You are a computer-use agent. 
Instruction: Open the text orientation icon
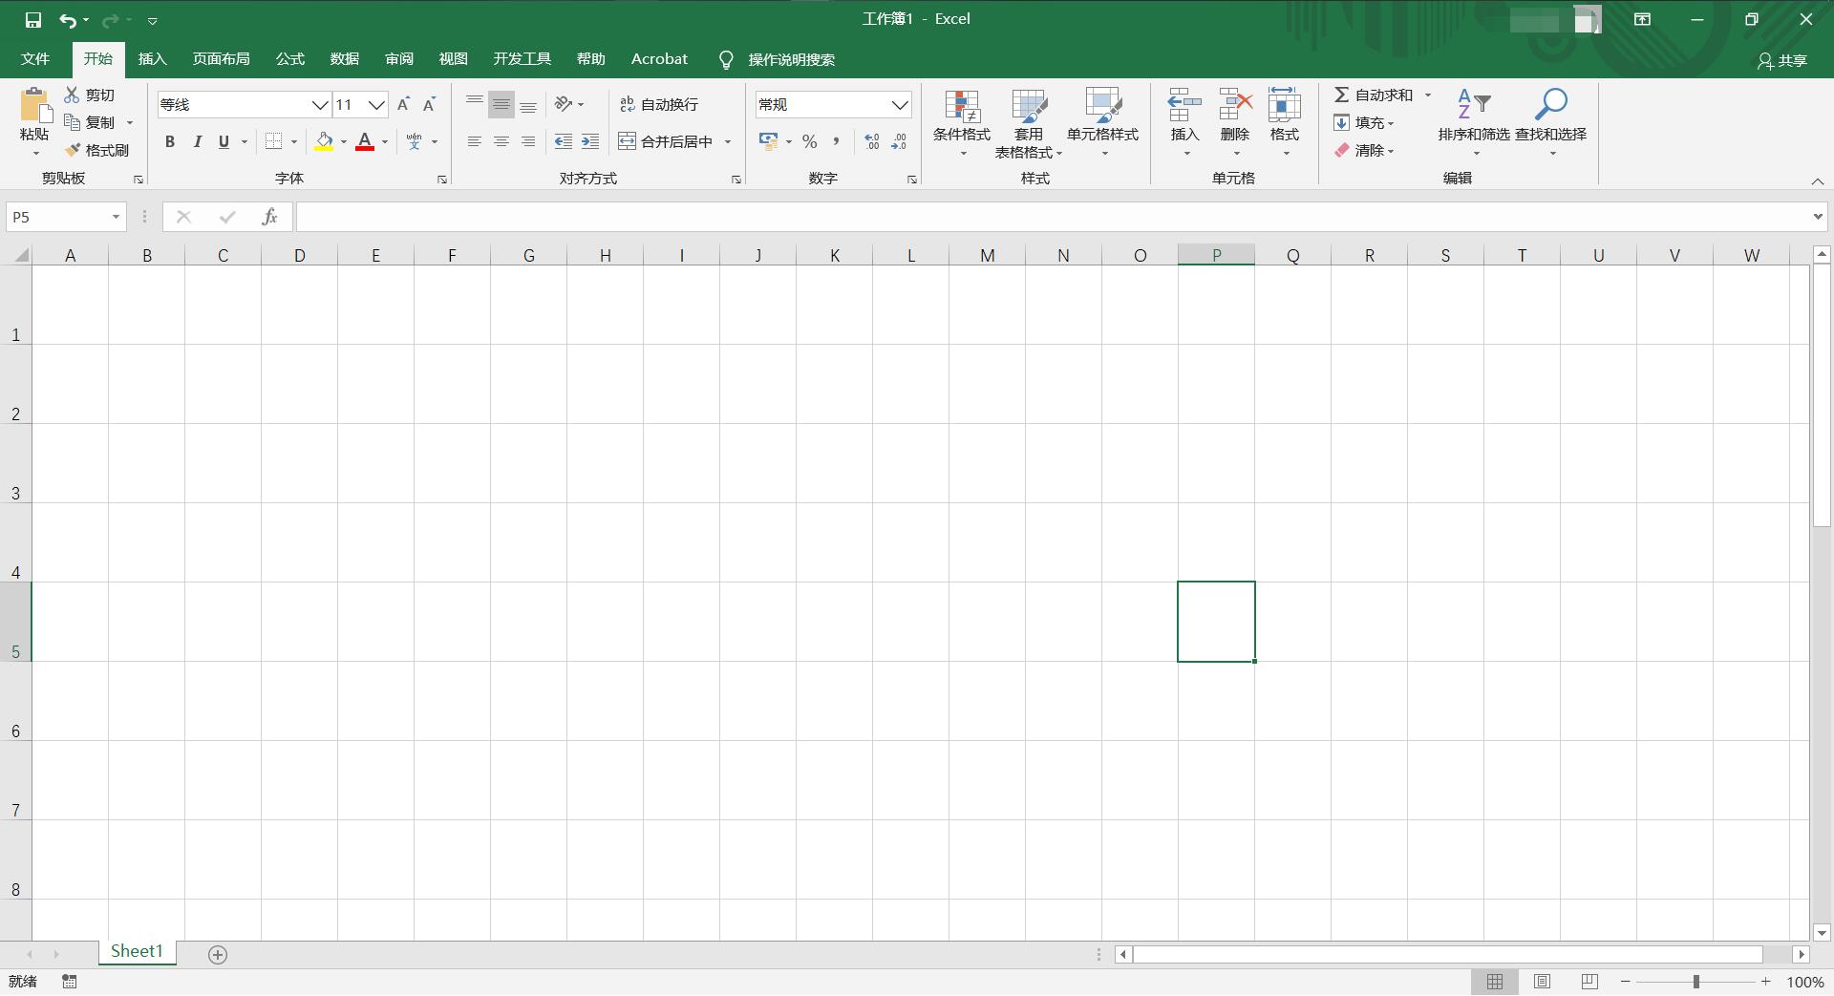pos(564,104)
